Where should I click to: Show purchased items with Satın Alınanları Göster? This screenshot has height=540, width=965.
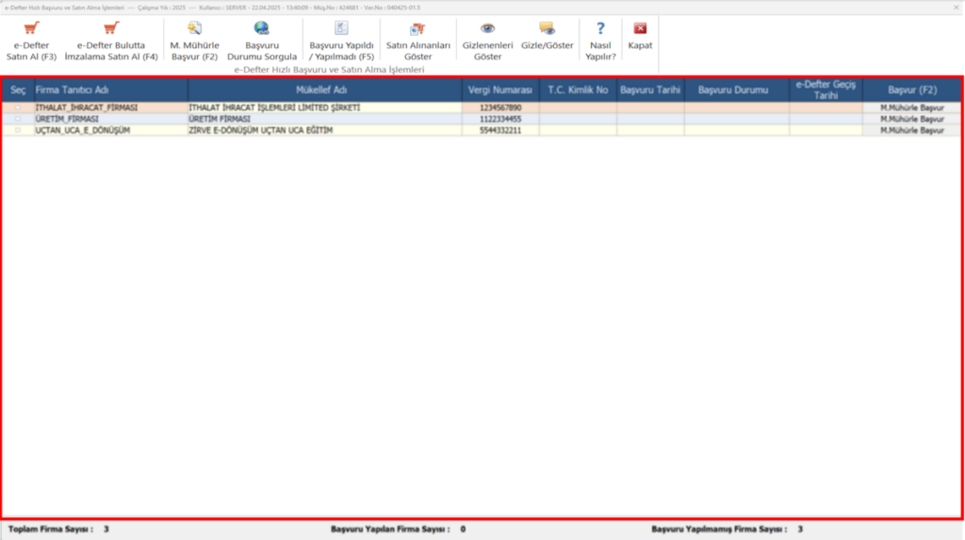[417, 28]
